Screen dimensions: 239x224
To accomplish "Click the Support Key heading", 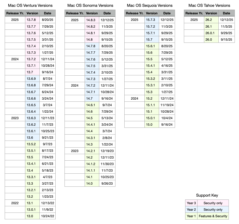I will pyautogui.click(x=207, y=195).
